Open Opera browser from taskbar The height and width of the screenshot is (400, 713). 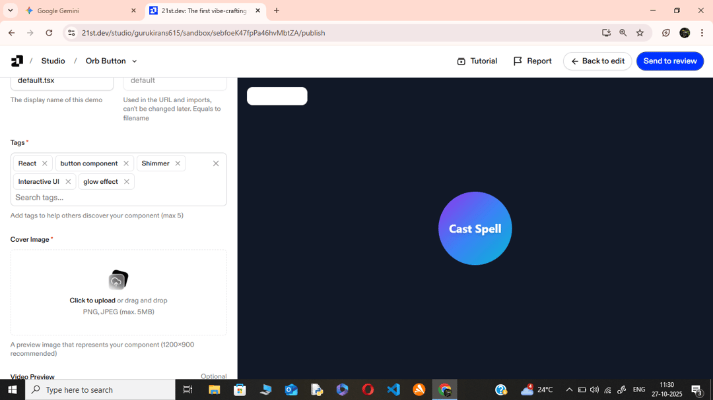[368, 389]
